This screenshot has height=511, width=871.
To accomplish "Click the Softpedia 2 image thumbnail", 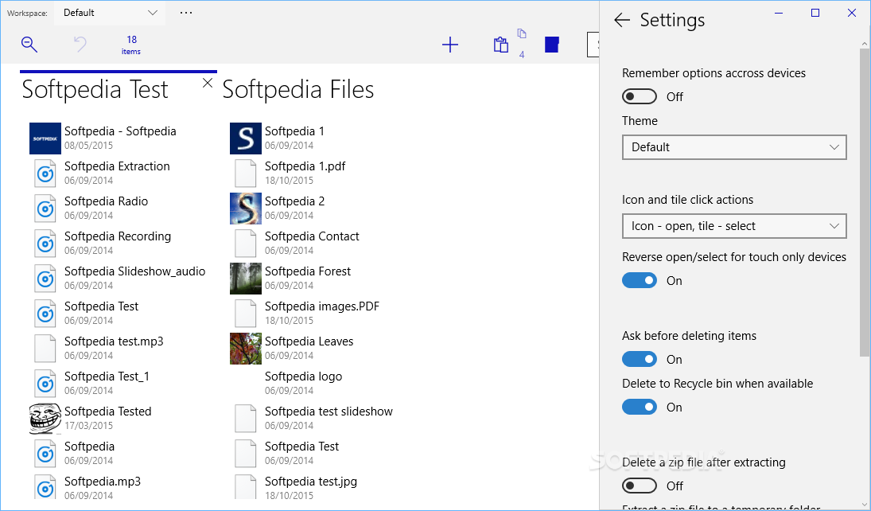I will (246, 209).
